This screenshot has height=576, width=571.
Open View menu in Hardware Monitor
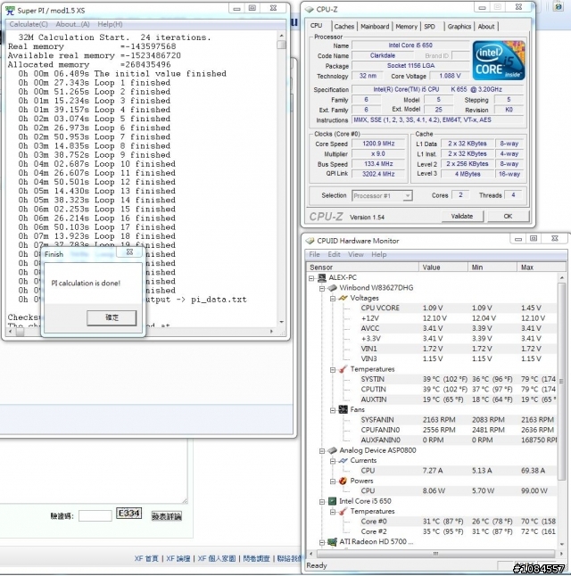356,254
